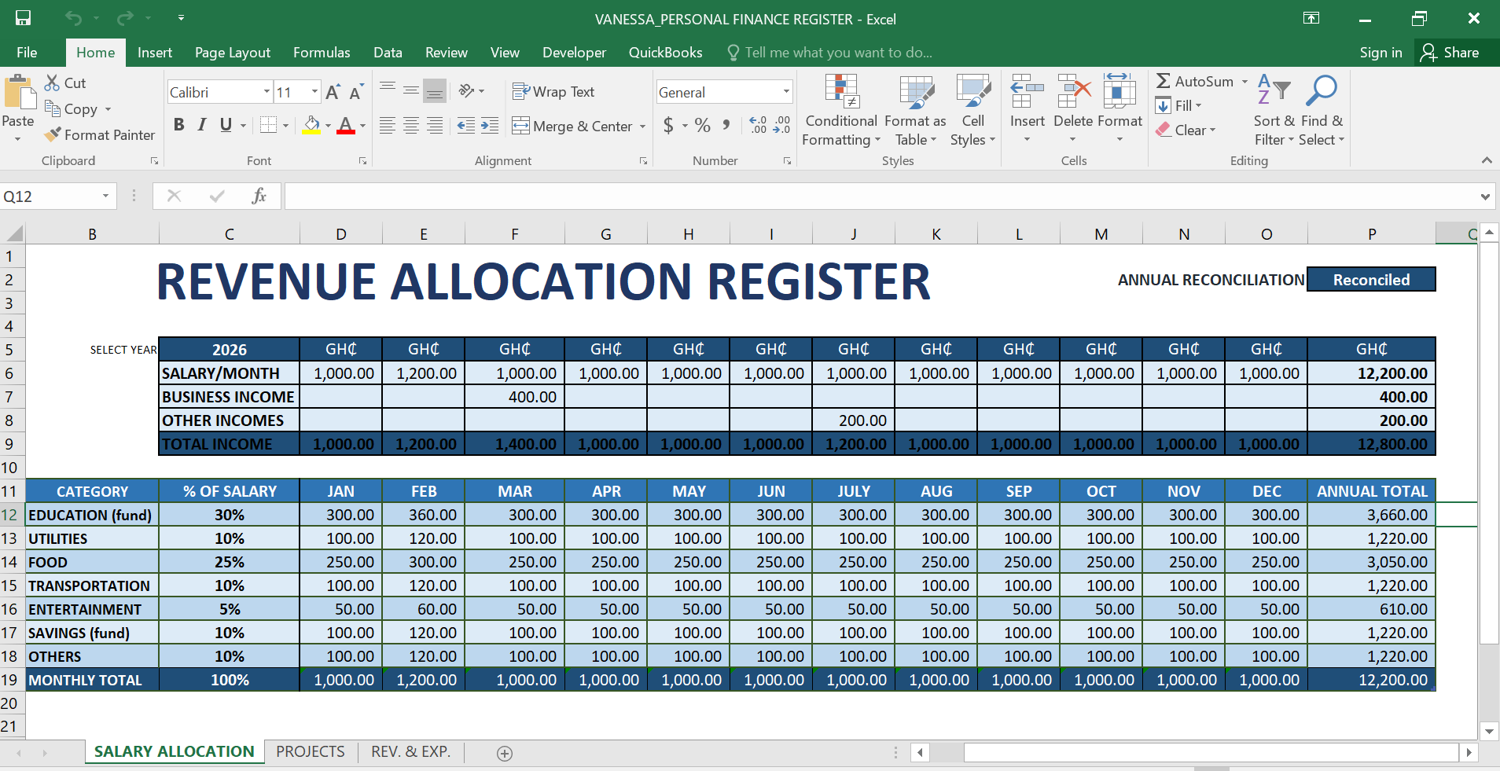Toggle Align Right horizontal alignment
1500x771 pixels.
[x=435, y=126]
